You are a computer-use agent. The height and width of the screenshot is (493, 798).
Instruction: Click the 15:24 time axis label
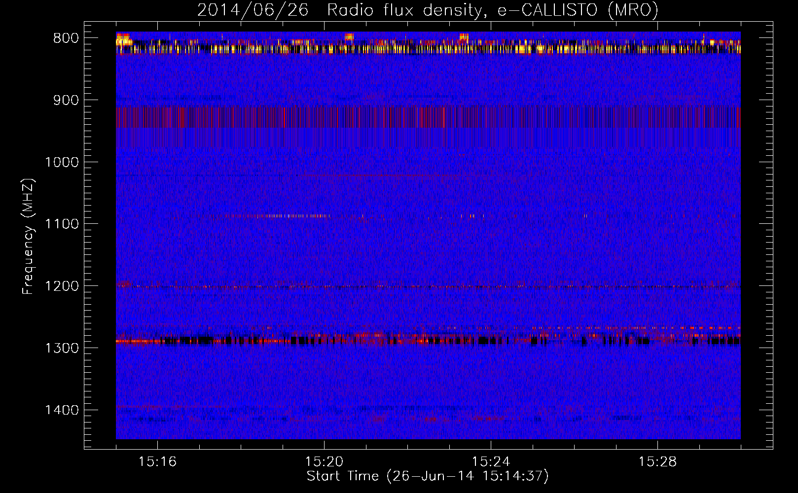tap(491, 462)
